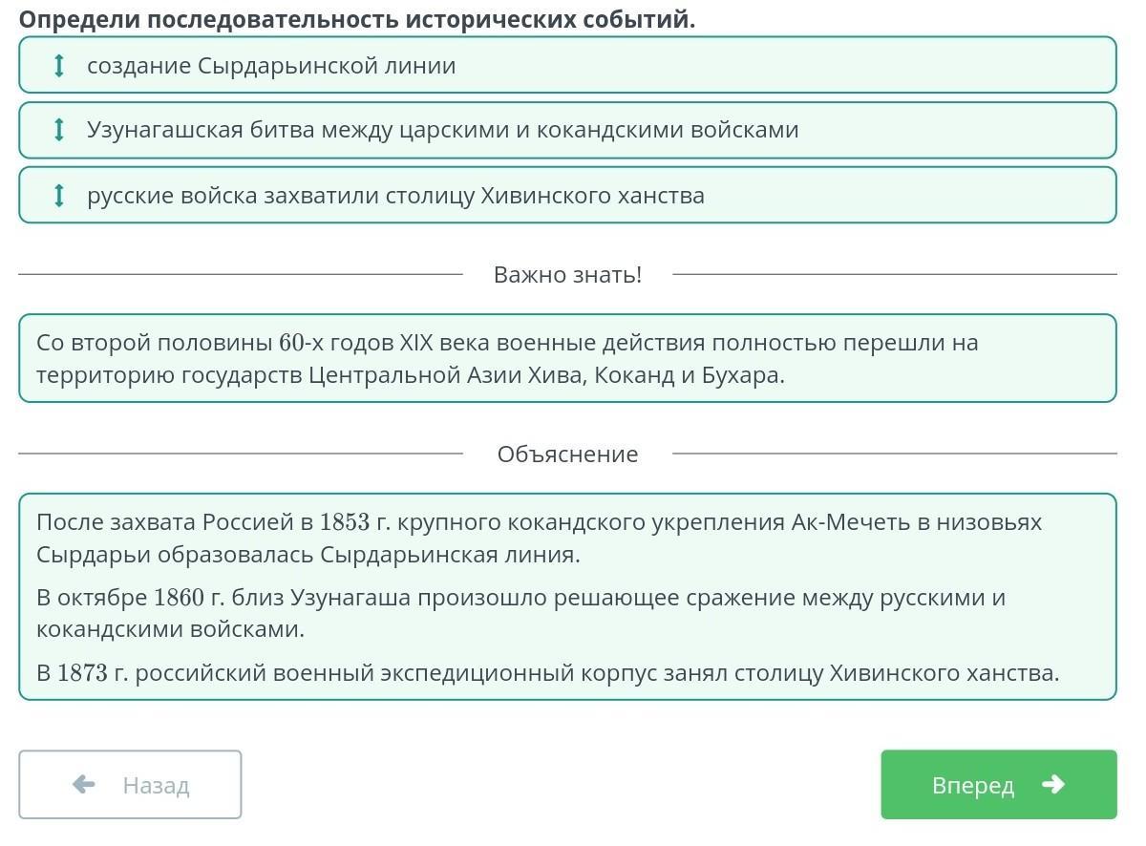Go back with the Назад button
This screenshot has height=846, width=1146.
tap(130, 785)
